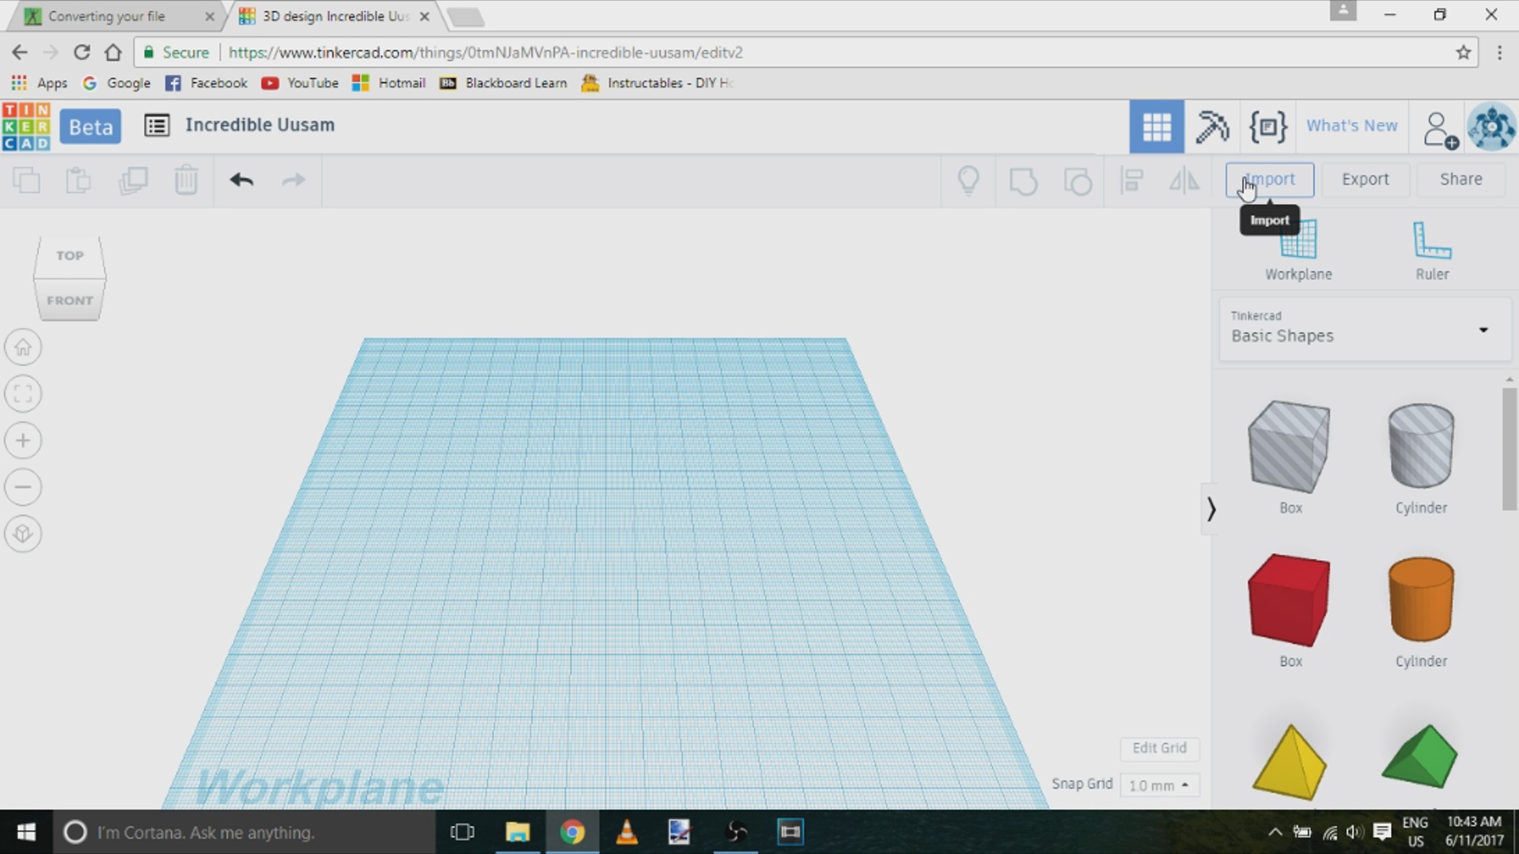Toggle perspective/orthographic view cube icon
The height and width of the screenshot is (854, 1519).
pyautogui.click(x=23, y=534)
